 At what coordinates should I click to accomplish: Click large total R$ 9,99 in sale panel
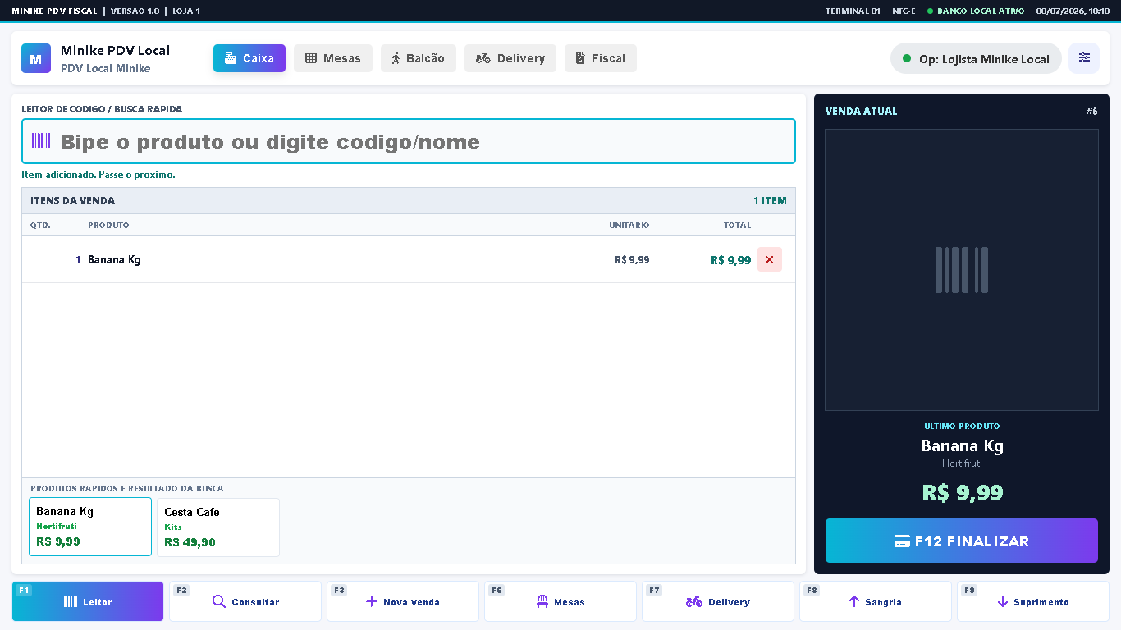pyautogui.click(x=962, y=492)
